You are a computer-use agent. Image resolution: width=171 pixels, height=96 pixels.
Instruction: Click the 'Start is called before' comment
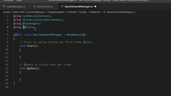point(56,42)
